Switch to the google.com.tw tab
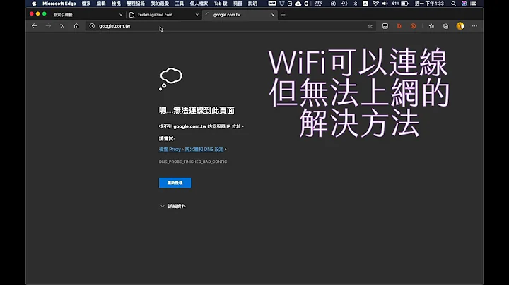The image size is (509, 285). coord(240,15)
